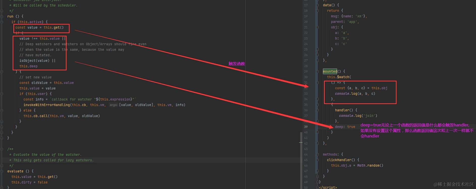Image resolution: width=476 pixels, height=189 pixels.
Task: Click 'a: 'a'' on line 22
Action: [x=342, y=33]
